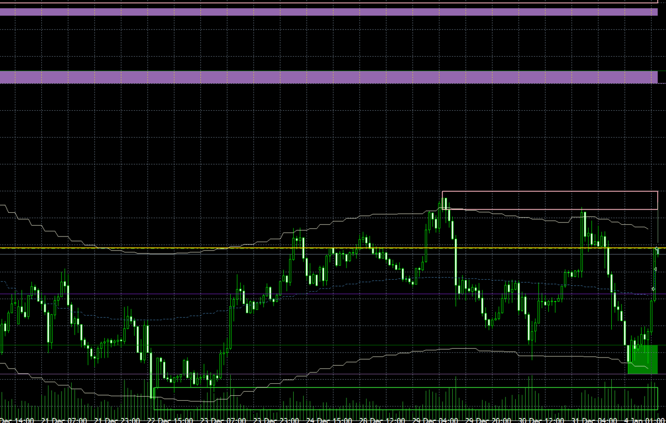This screenshot has width=666, height=423.
Task: Select the thick purple zone band
Action: [x=329, y=77]
